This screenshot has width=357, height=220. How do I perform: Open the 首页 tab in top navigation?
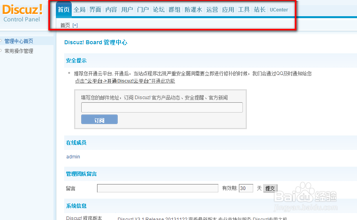click(x=63, y=9)
